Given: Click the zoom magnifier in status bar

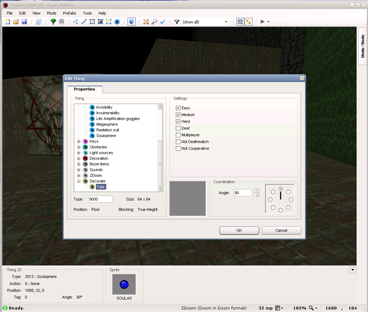Looking at the screenshot, I should (312, 308).
